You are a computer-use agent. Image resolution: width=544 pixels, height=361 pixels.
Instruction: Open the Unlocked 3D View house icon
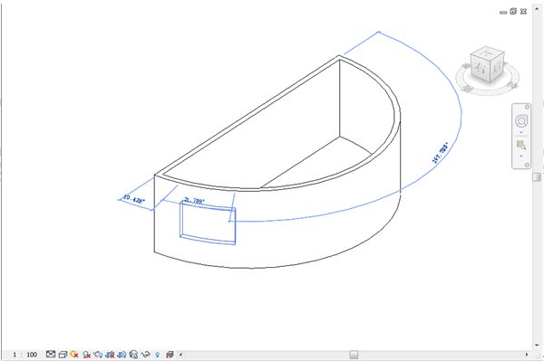click(133, 355)
